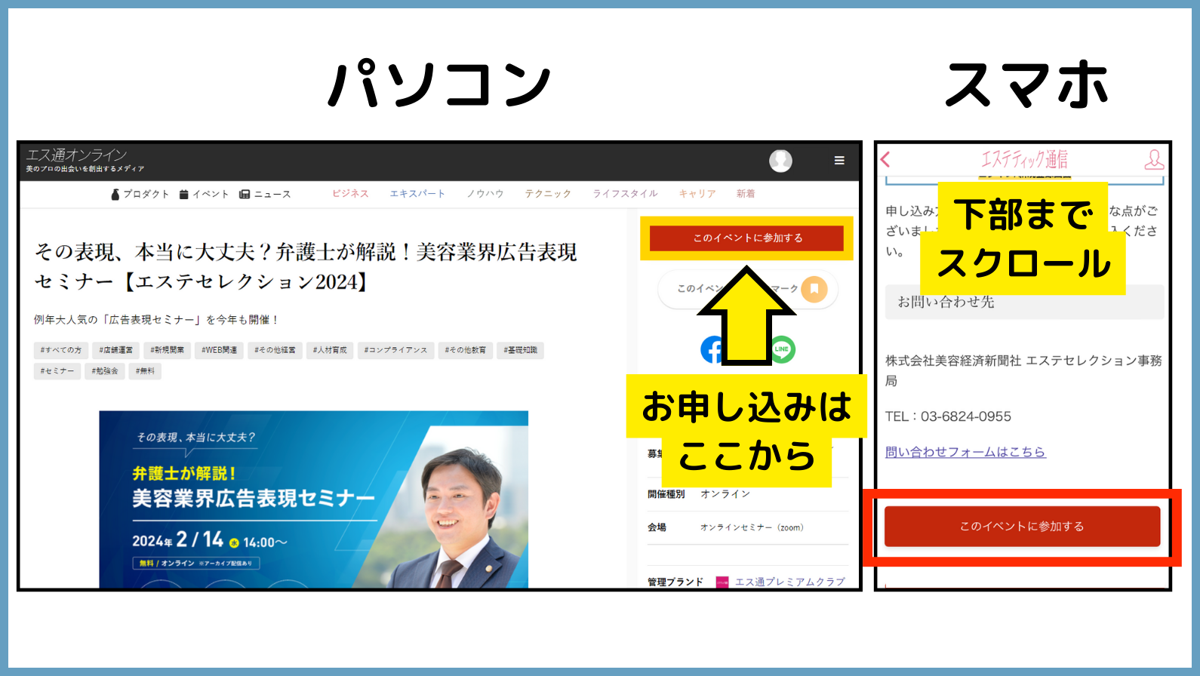1200x676 pixels.
Task: Share via the green LINE icon
Action: pyautogui.click(x=782, y=349)
